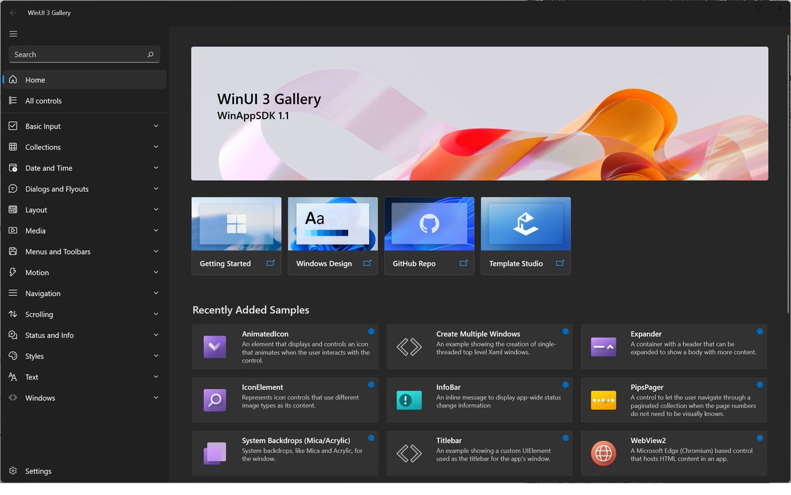
Task: Expand the Scrolling chevron
Action: tap(156, 314)
